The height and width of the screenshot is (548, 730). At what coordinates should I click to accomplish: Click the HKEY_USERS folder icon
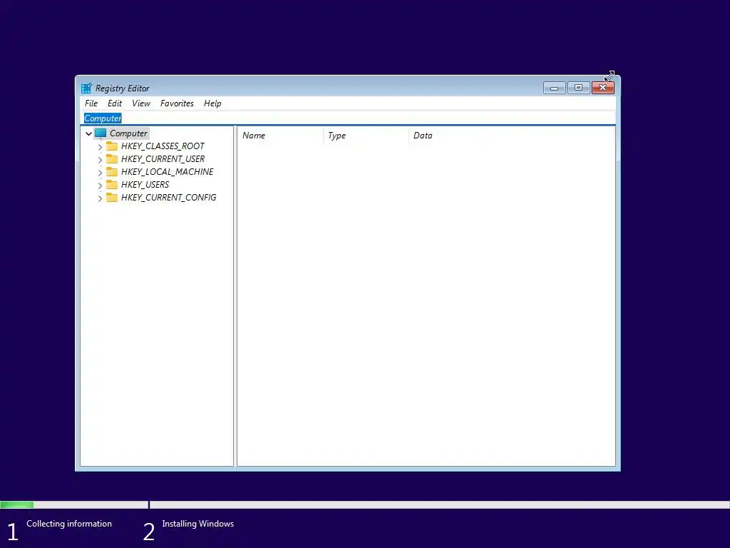coord(112,185)
